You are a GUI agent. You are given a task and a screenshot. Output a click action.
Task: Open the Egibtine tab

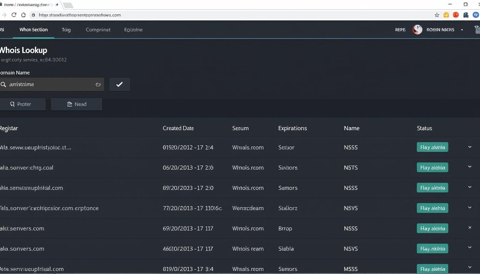tap(133, 30)
